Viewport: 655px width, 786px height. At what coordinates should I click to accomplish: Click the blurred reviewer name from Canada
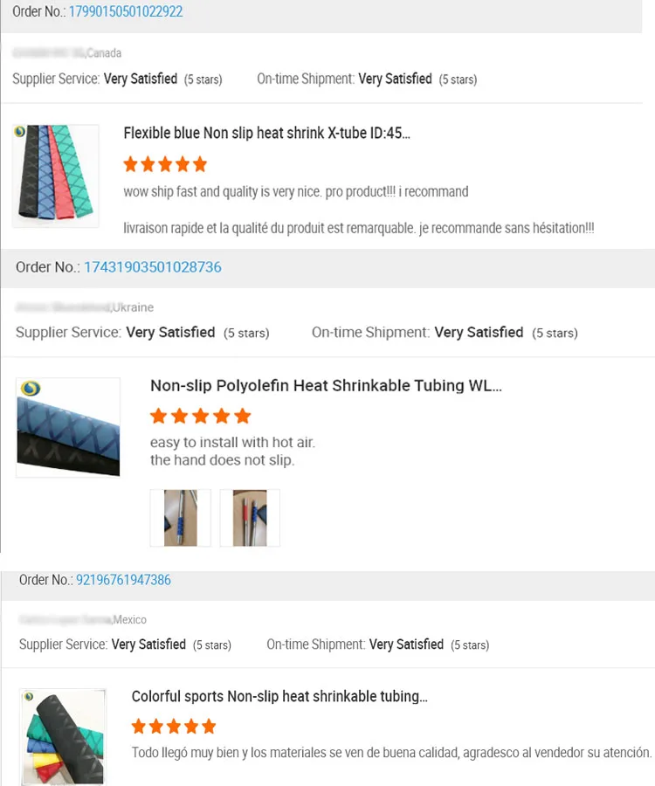(x=48, y=53)
